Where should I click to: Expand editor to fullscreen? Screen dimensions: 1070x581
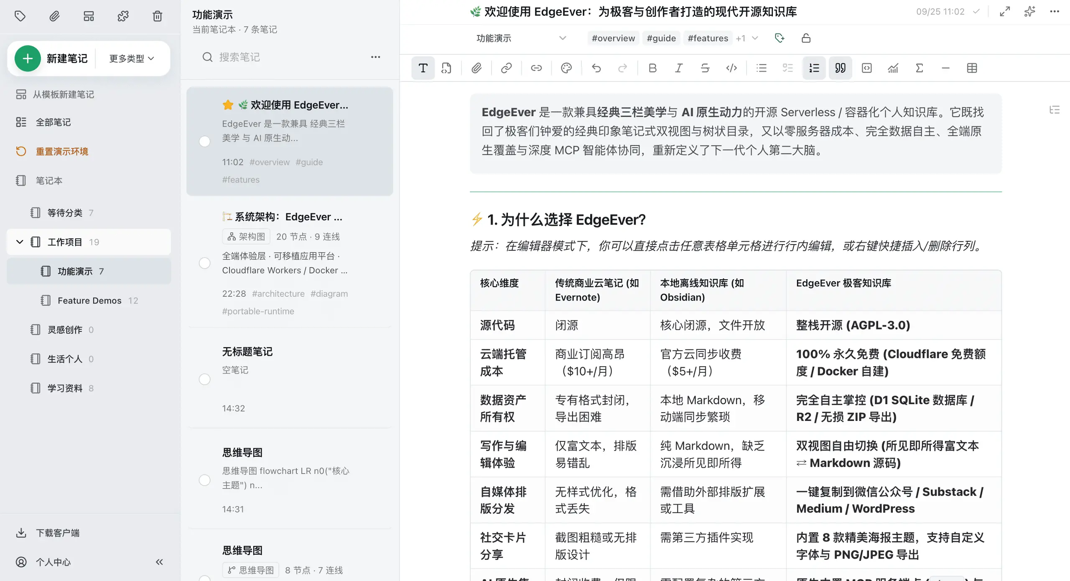(1005, 12)
